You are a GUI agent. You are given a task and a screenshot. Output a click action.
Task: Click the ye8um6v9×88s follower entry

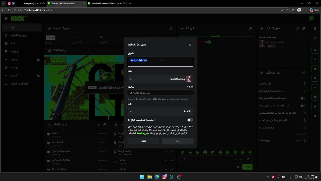77,162
